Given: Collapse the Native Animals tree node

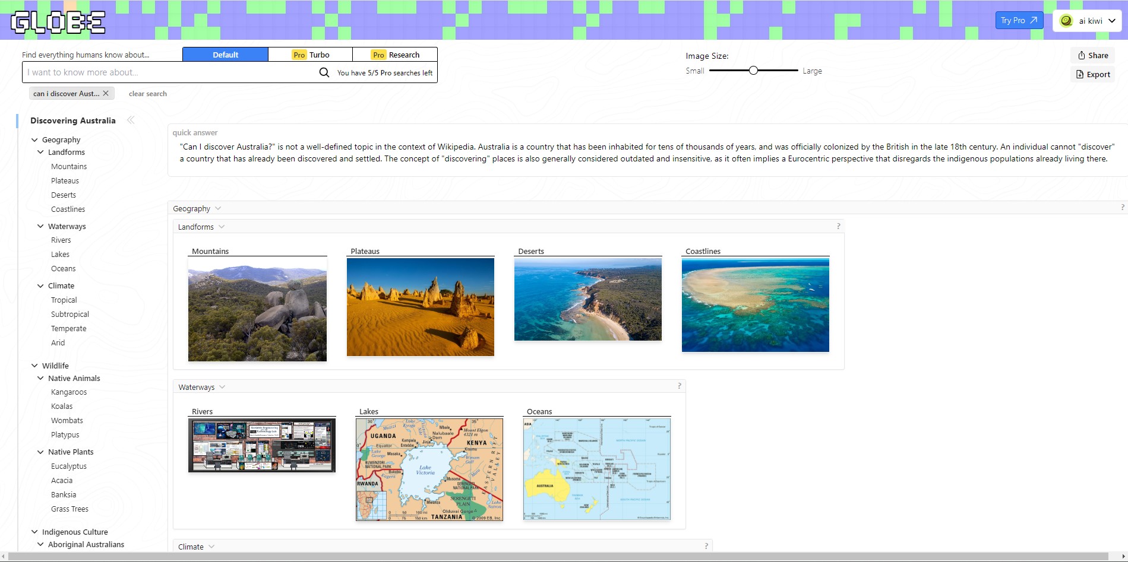Looking at the screenshot, I should point(40,378).
